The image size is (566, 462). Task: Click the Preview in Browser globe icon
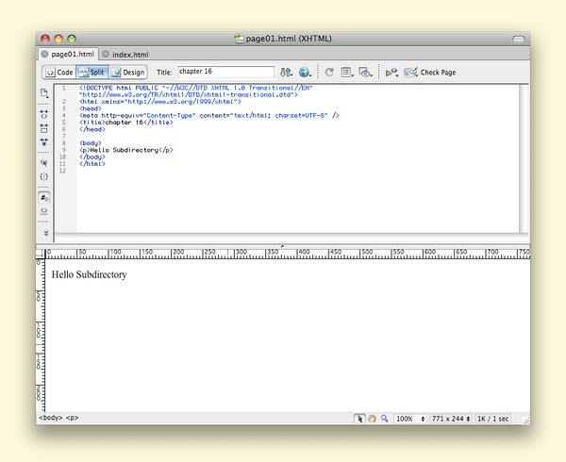(305, 72)
